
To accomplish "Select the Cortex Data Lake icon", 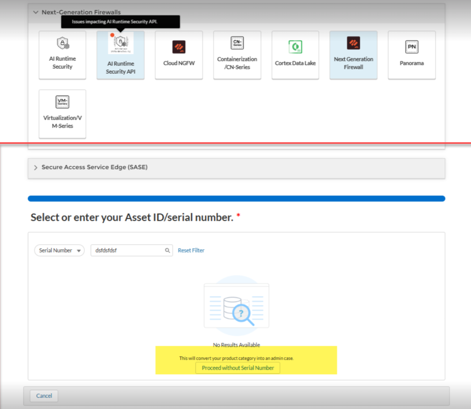I will (x=295, y=47).
